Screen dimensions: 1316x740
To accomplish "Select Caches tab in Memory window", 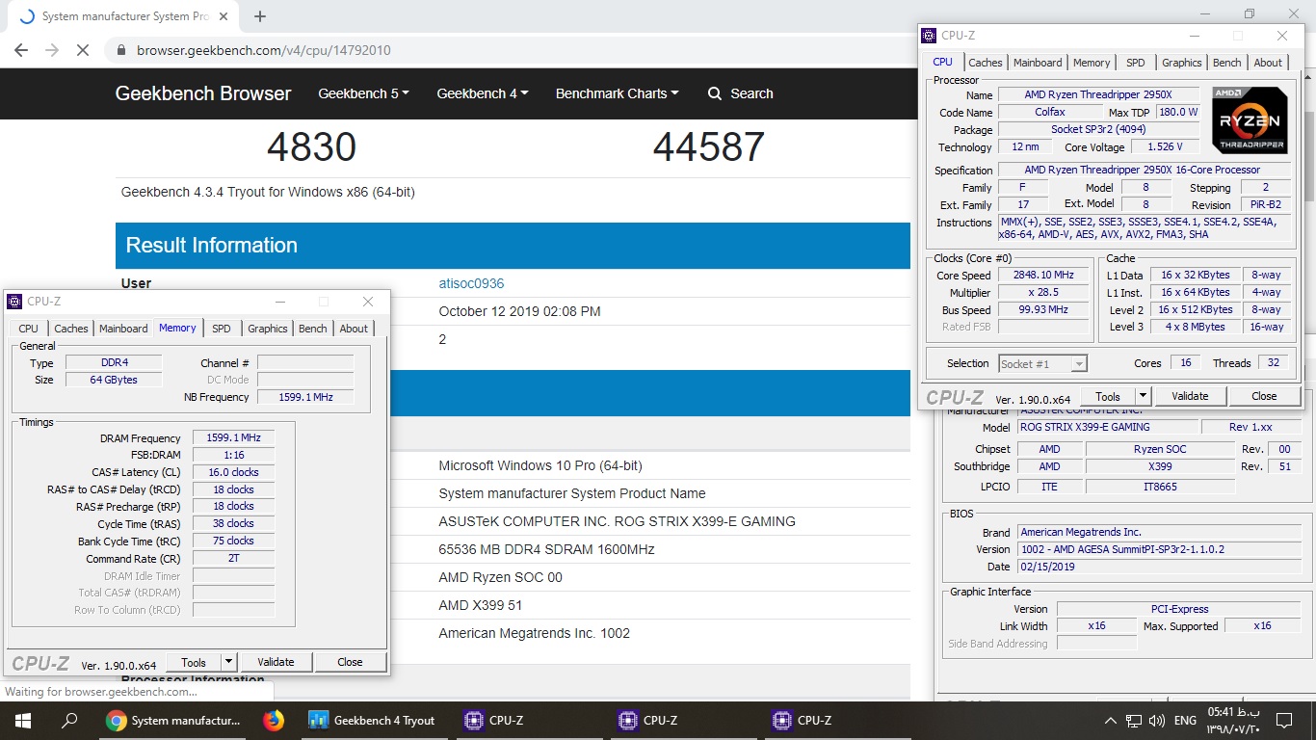I will tap(70, 329).
